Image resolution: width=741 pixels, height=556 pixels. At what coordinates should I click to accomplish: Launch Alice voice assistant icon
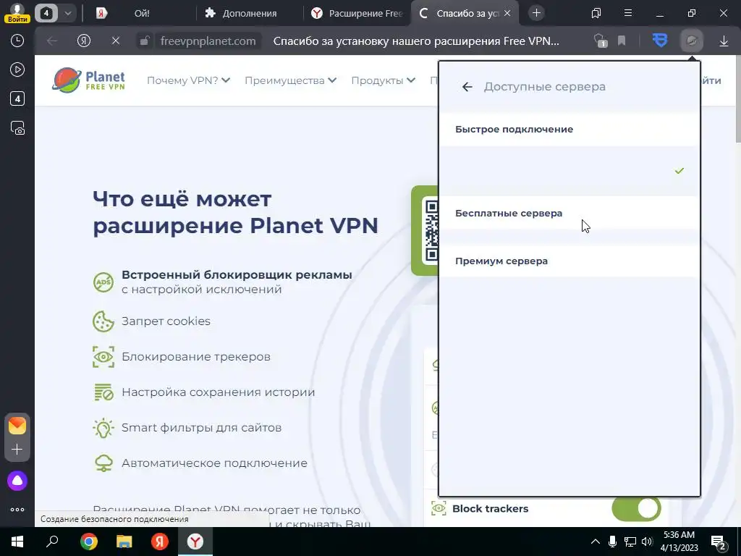17,481
